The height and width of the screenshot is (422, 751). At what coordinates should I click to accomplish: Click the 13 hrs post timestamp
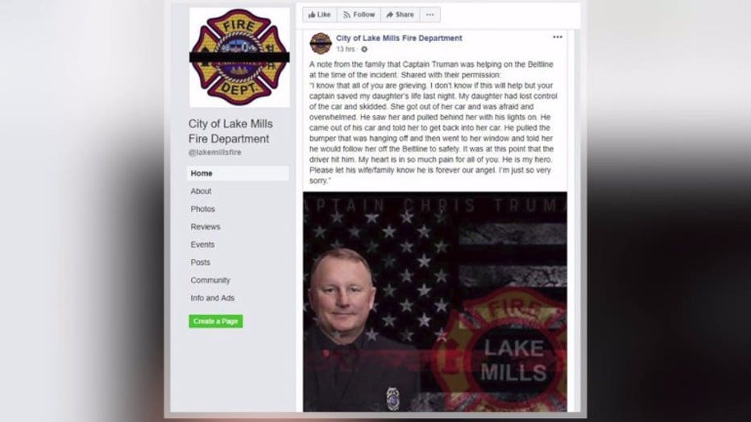(345, 49)
